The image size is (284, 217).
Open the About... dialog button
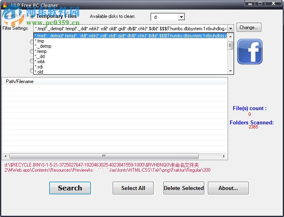228,188
